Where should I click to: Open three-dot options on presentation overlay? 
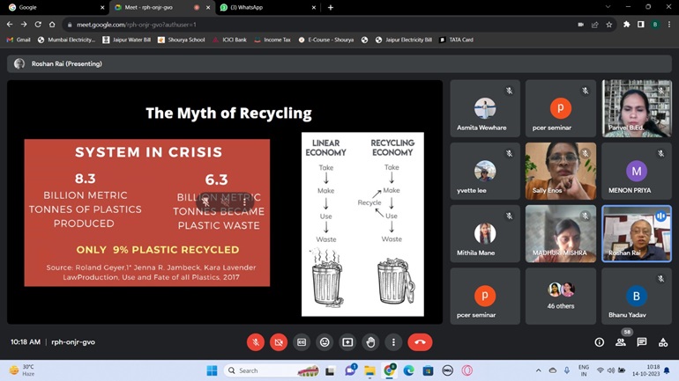point(244,201)
